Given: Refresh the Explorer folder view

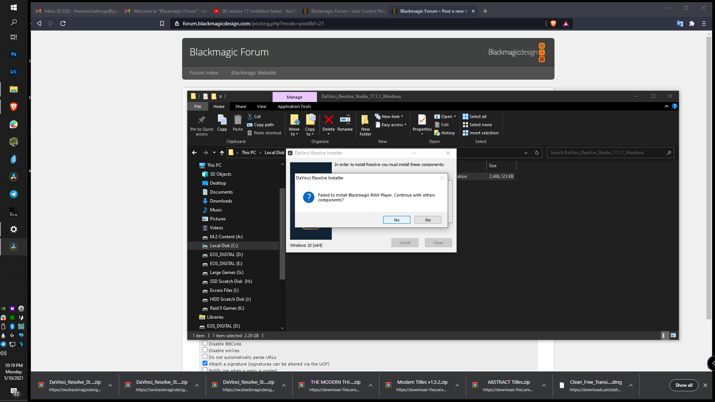Looking at the screenshot, I should pyautogui.click(x=537, y=153).
